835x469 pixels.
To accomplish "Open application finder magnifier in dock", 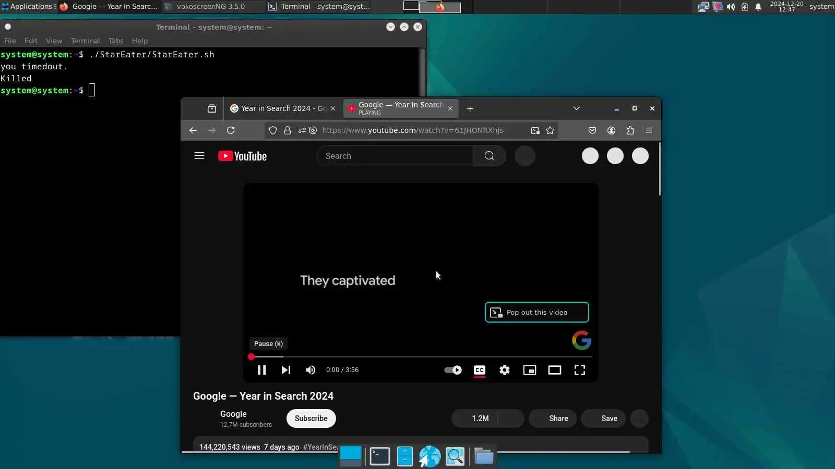I will (x=455, y=456).
